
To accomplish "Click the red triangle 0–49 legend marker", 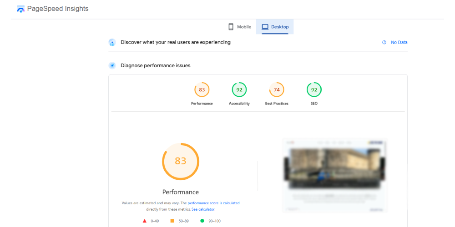I will pyautogui.click(x=145, y=221).
